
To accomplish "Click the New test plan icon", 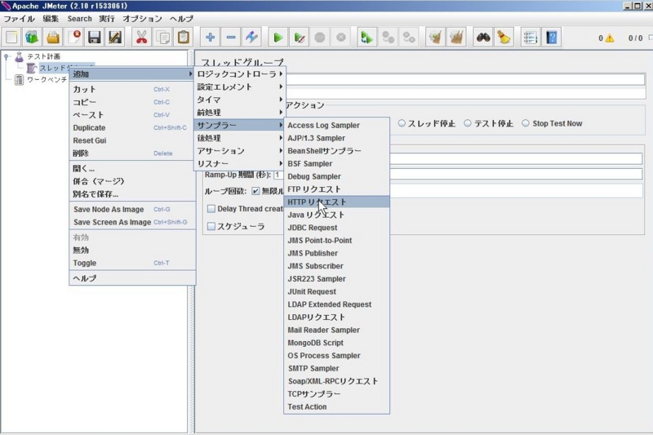I will tap(11, 38).
